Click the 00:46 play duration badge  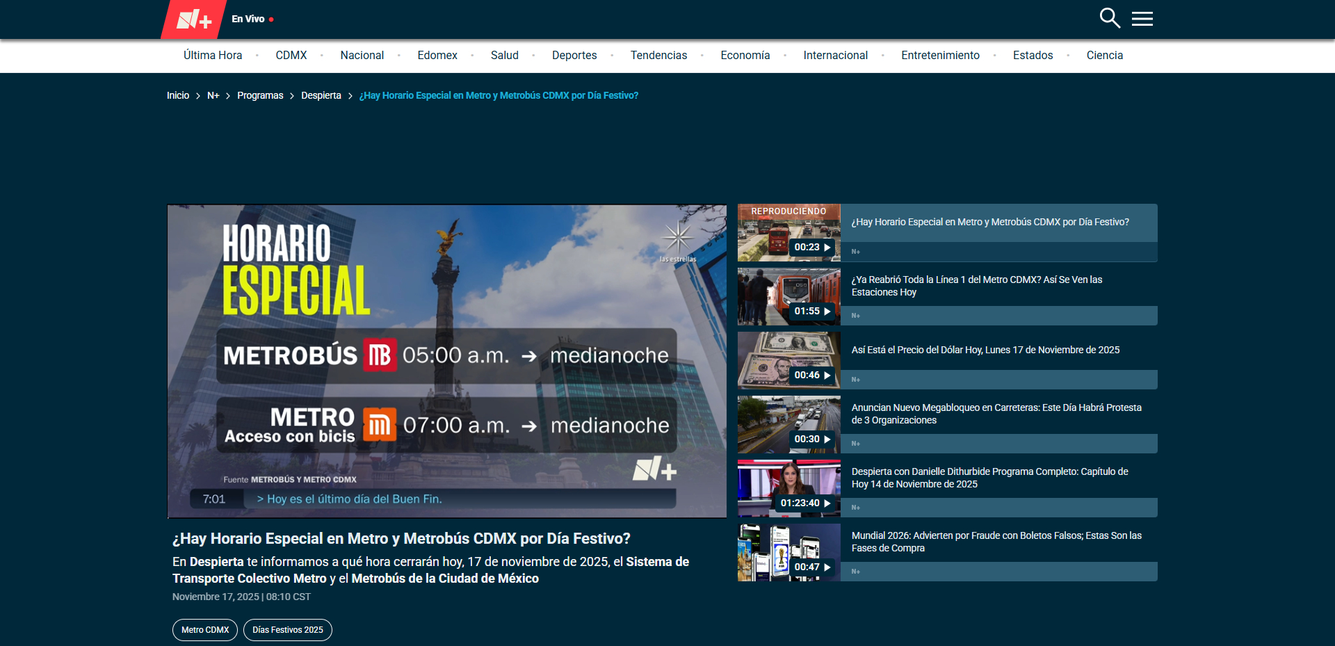(812, 375)
